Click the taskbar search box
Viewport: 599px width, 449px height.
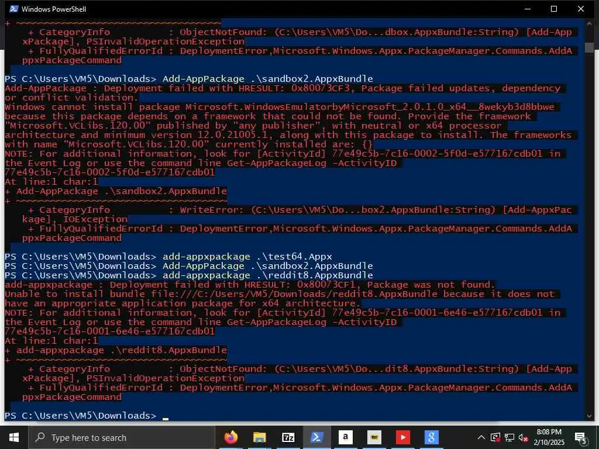pos(122,437)
